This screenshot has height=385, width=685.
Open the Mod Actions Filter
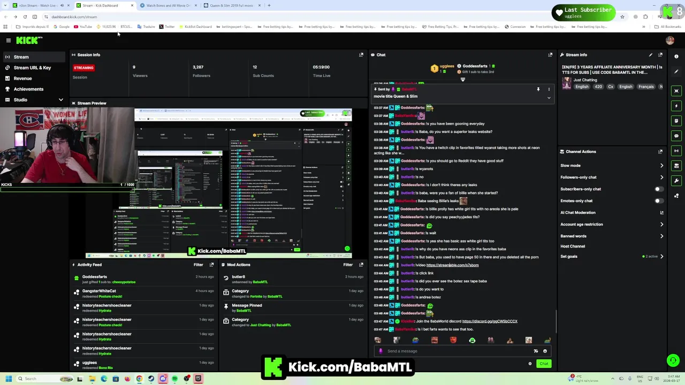tap(348, 265)
